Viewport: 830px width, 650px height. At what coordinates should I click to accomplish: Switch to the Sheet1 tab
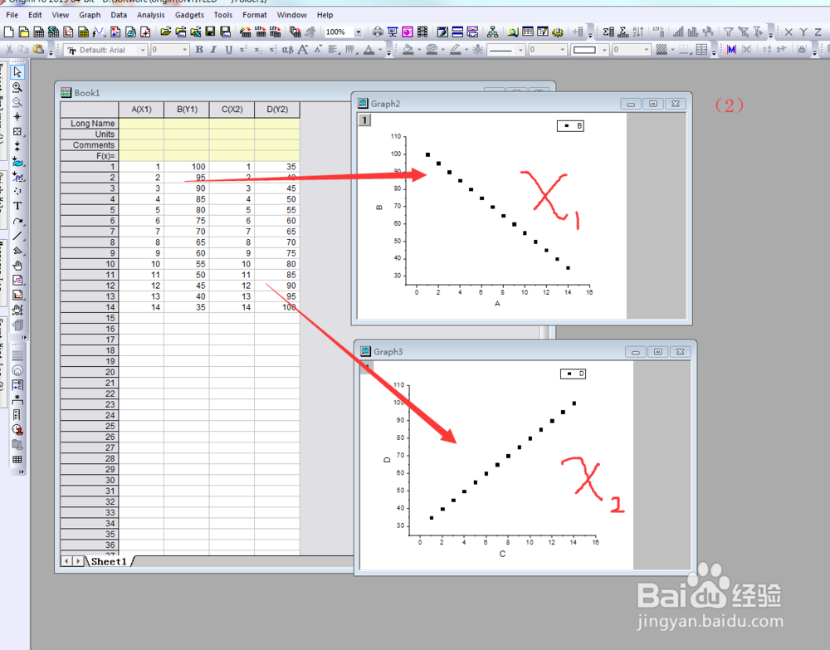pos(109,561)
